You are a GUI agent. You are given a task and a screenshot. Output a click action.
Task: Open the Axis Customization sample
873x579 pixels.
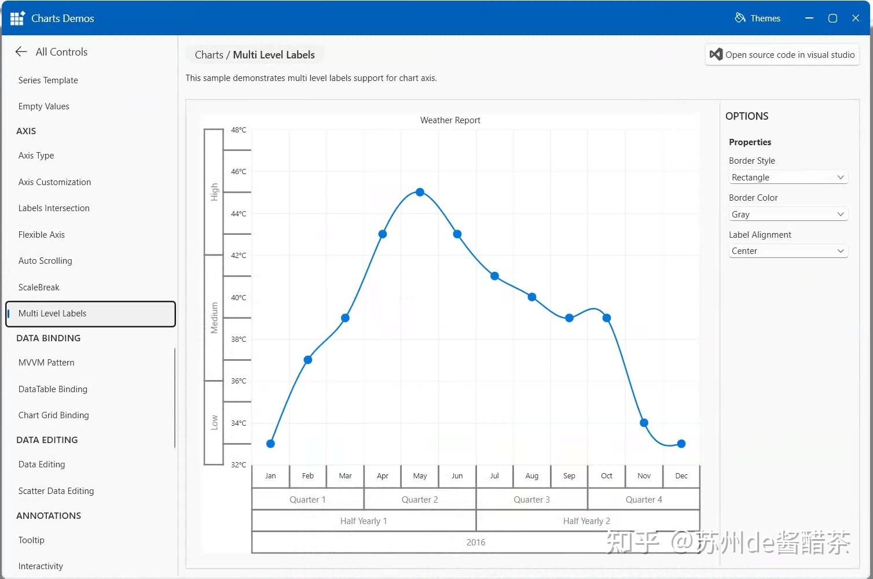54,182
